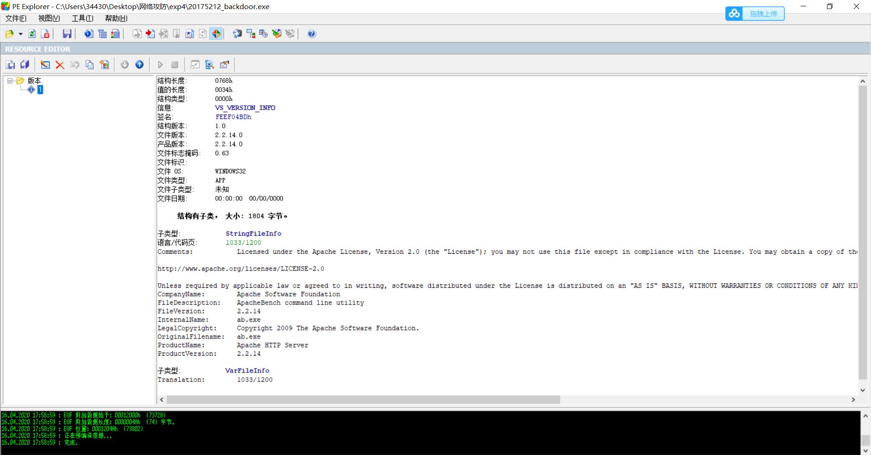Click the grayed remove relocations icon
The height and width of the screenshot is (455, 871).
290,34
